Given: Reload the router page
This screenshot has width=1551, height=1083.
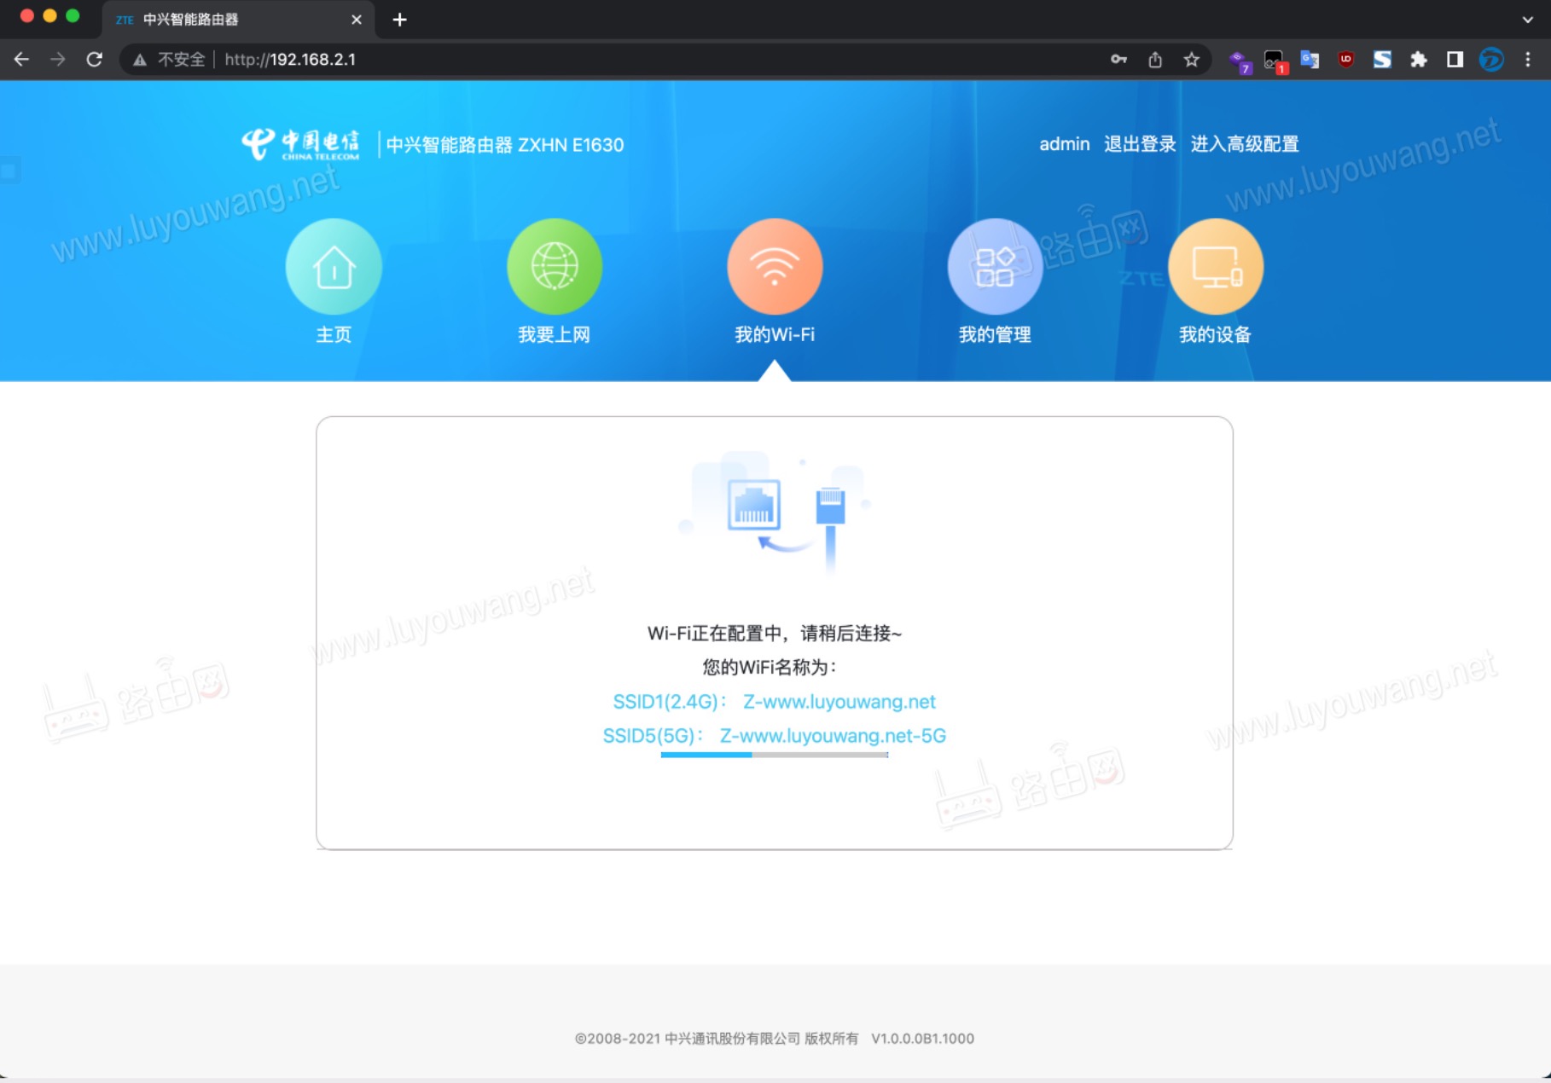Looking at the screenshot, I should coord(95,60).
